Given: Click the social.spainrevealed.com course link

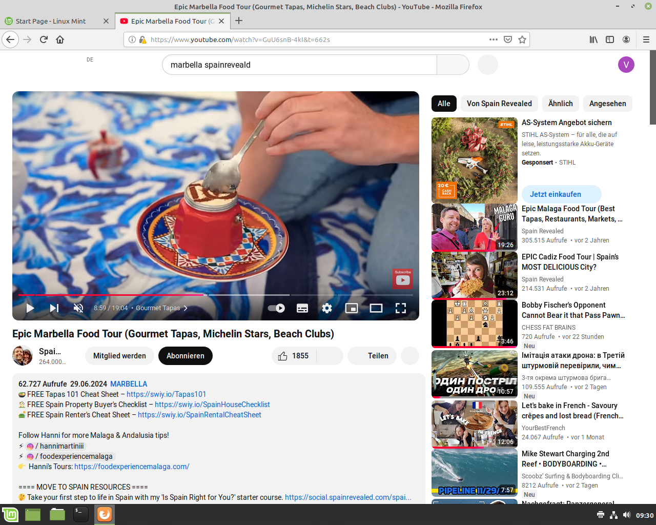Looking at the screenshot, I should pyautogui.click(x=348, y=497).
